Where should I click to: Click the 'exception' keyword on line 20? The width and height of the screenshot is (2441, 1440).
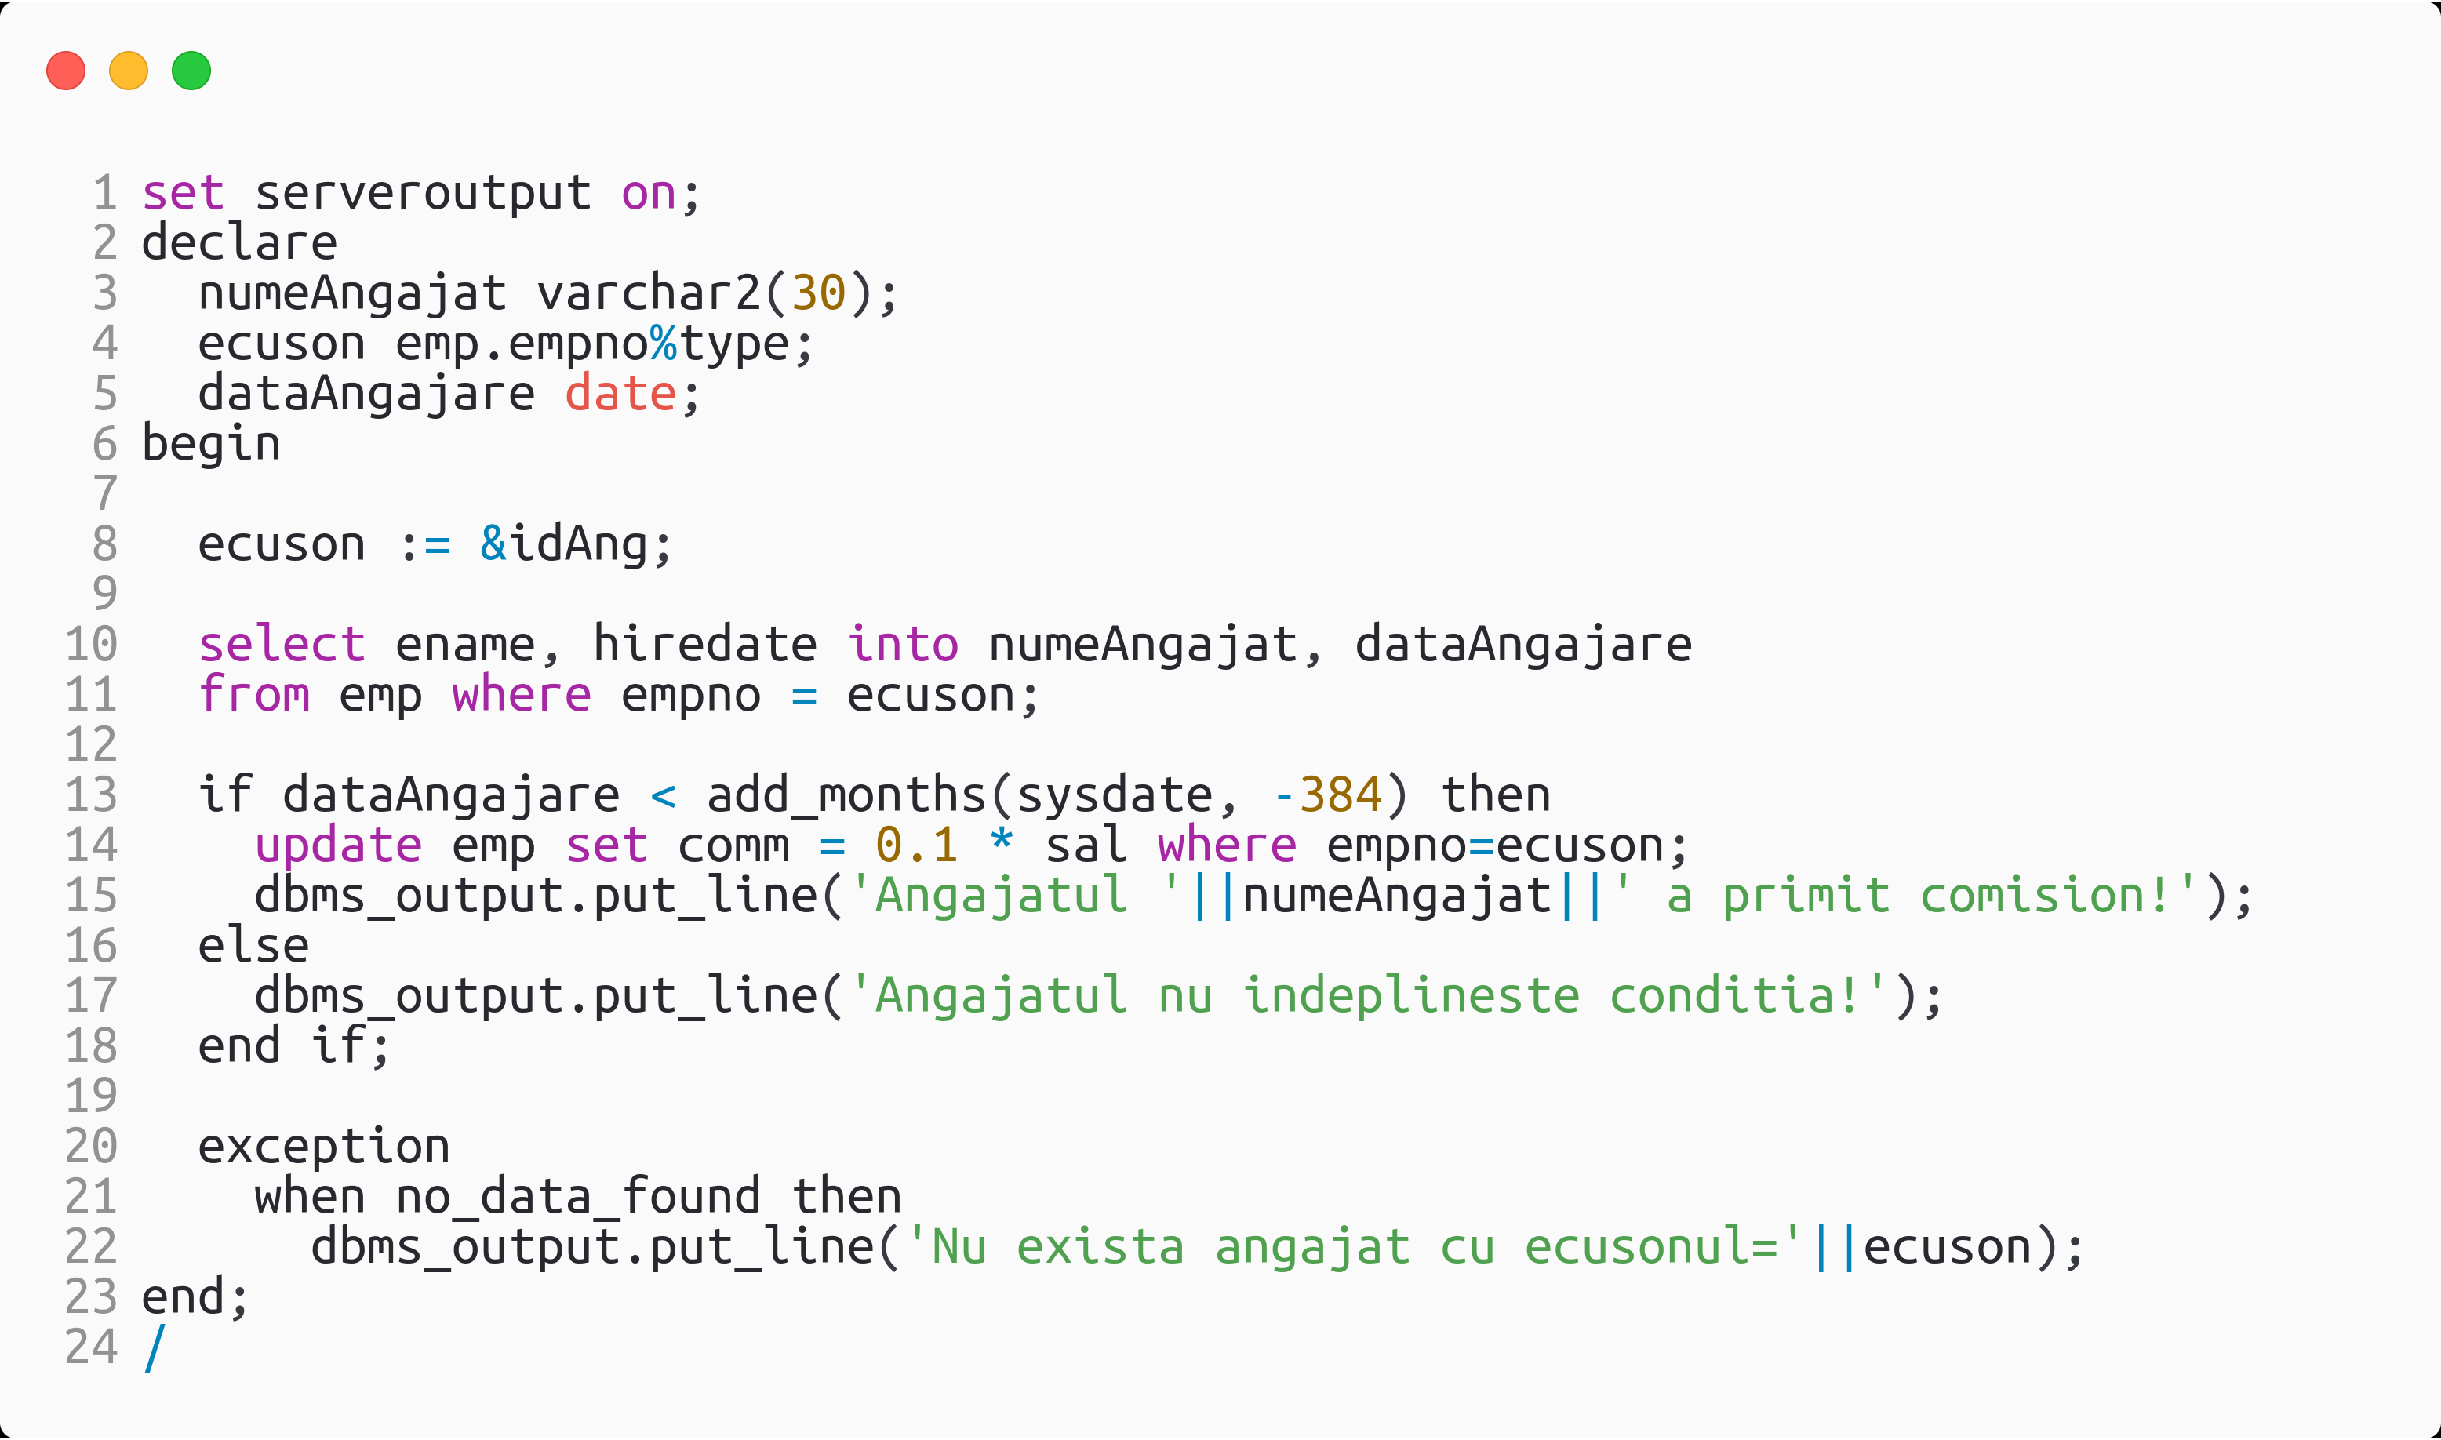pos(324,1147)
